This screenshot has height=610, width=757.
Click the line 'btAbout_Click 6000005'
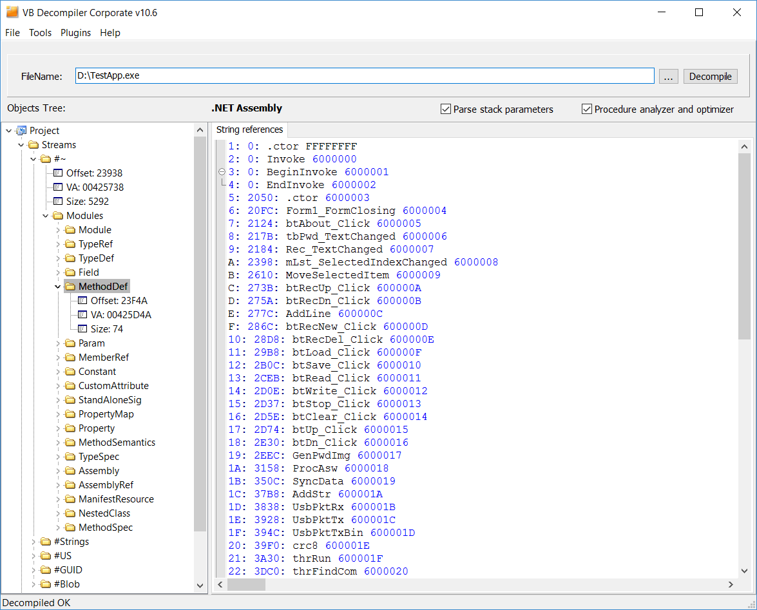pos(354,224)
